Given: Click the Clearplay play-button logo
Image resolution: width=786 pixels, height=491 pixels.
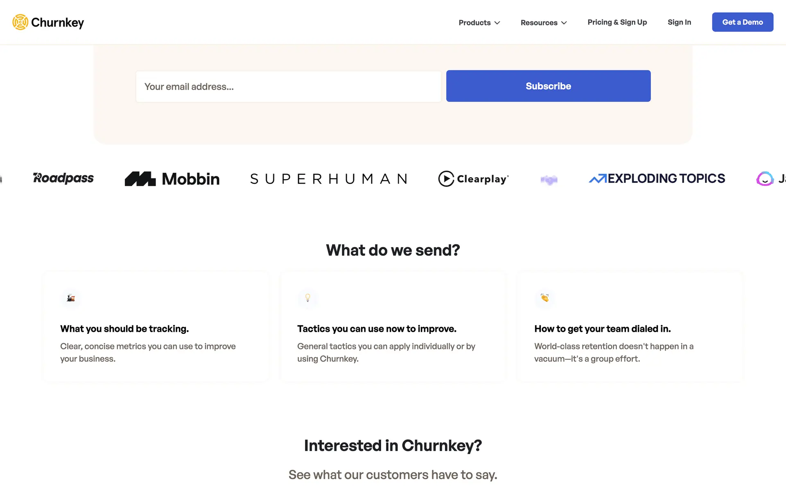Looking at the screenshot, I should (446, 179).
